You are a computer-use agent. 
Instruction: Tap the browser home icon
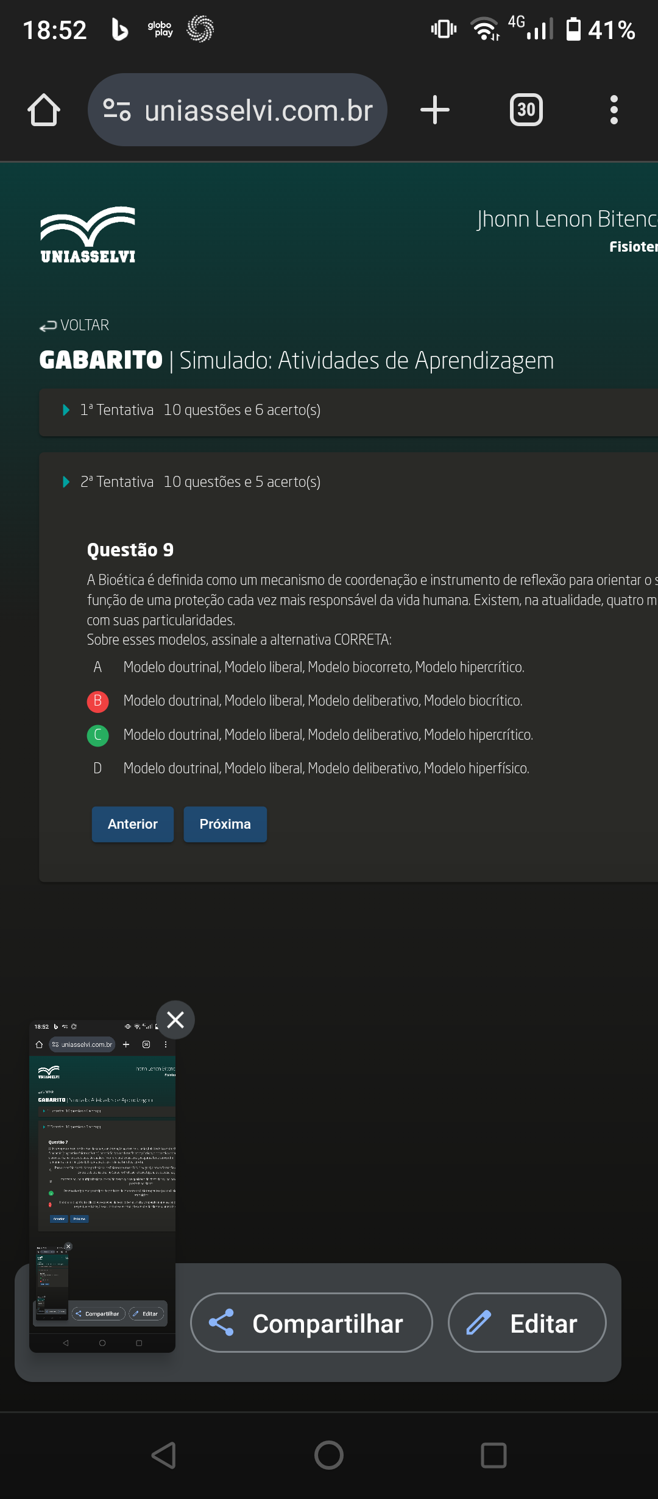point(44,110)
